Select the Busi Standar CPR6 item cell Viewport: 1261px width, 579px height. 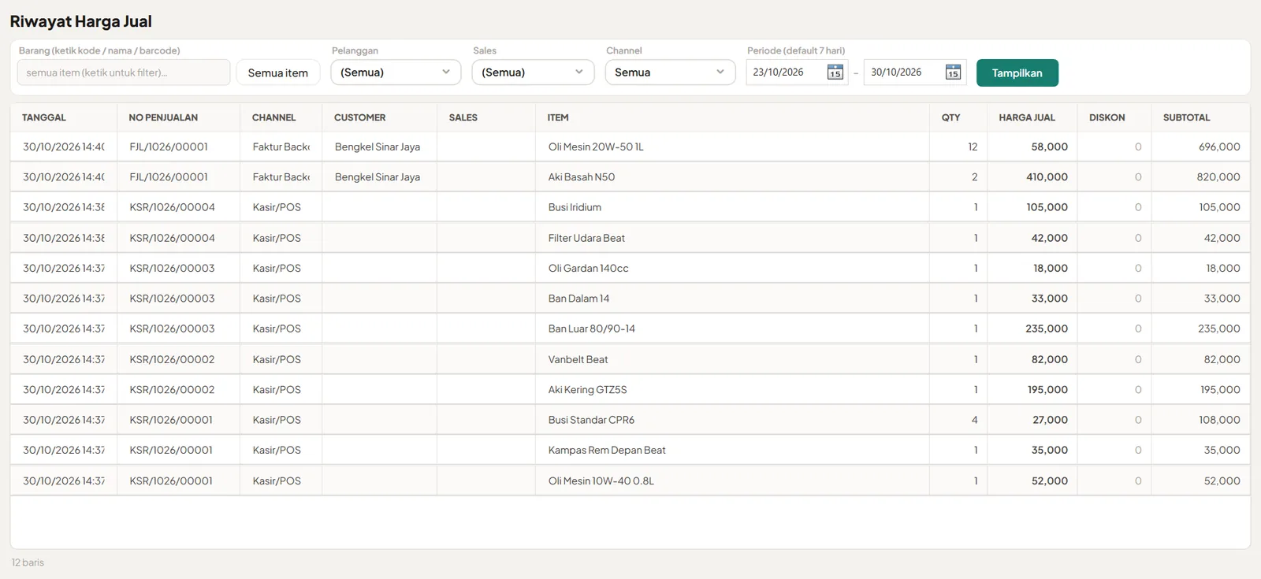pyautogui.click(x=732, y=420)
